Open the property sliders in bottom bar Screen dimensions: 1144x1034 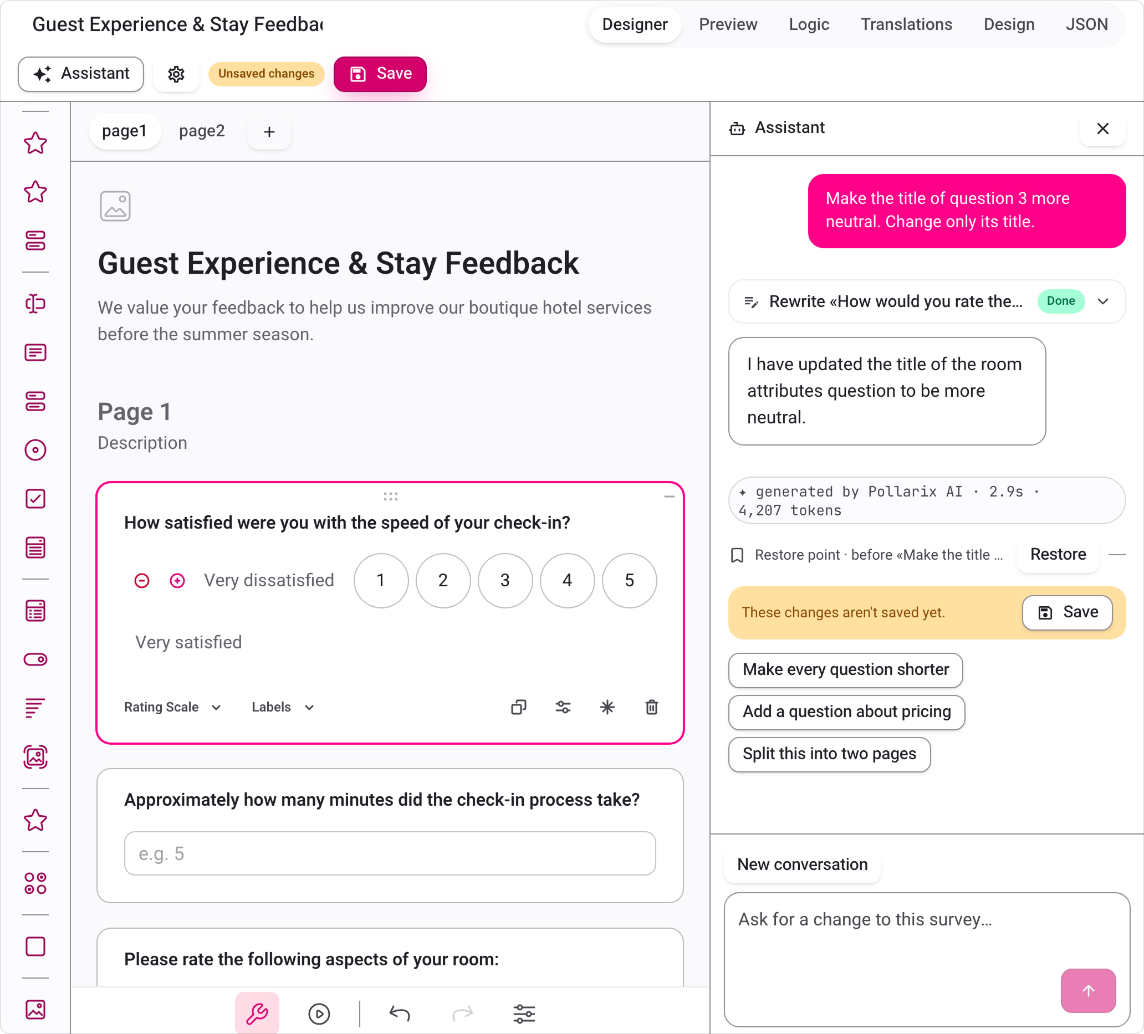point(524,1013)
